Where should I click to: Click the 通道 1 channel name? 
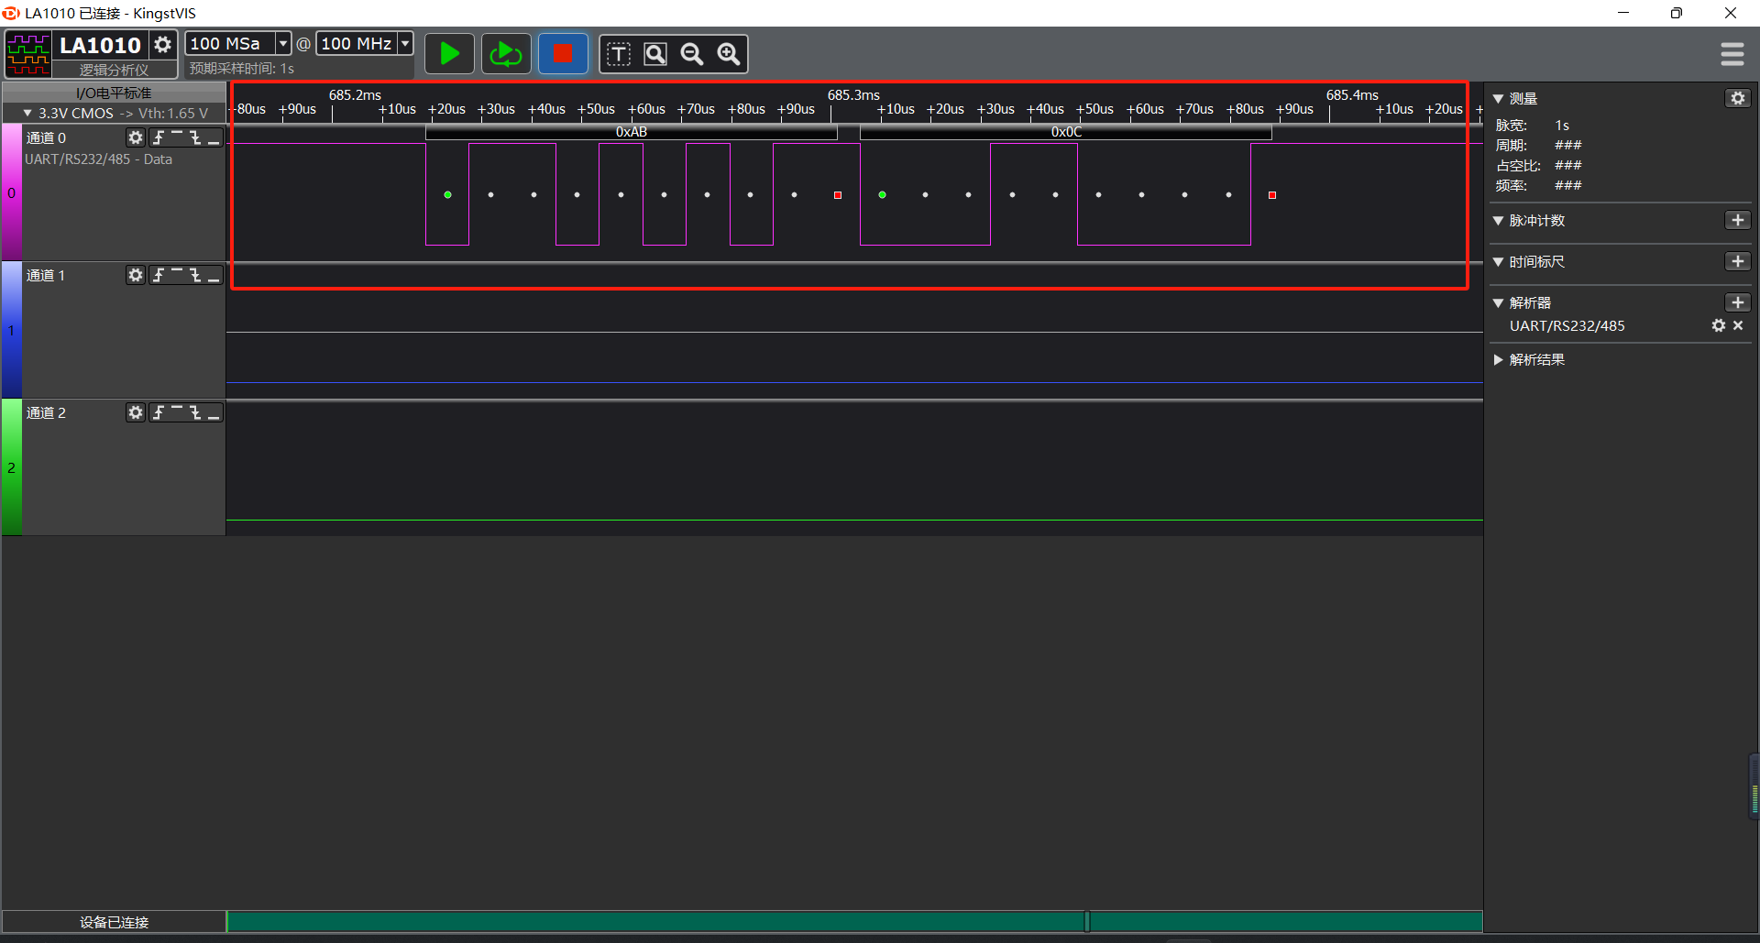click(46, 275)
